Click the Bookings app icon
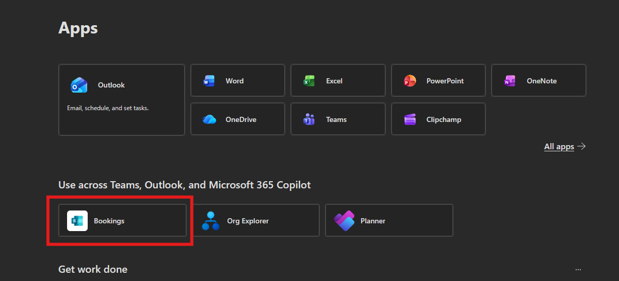Viewport: 619px width, 281px height. [77, 221]
